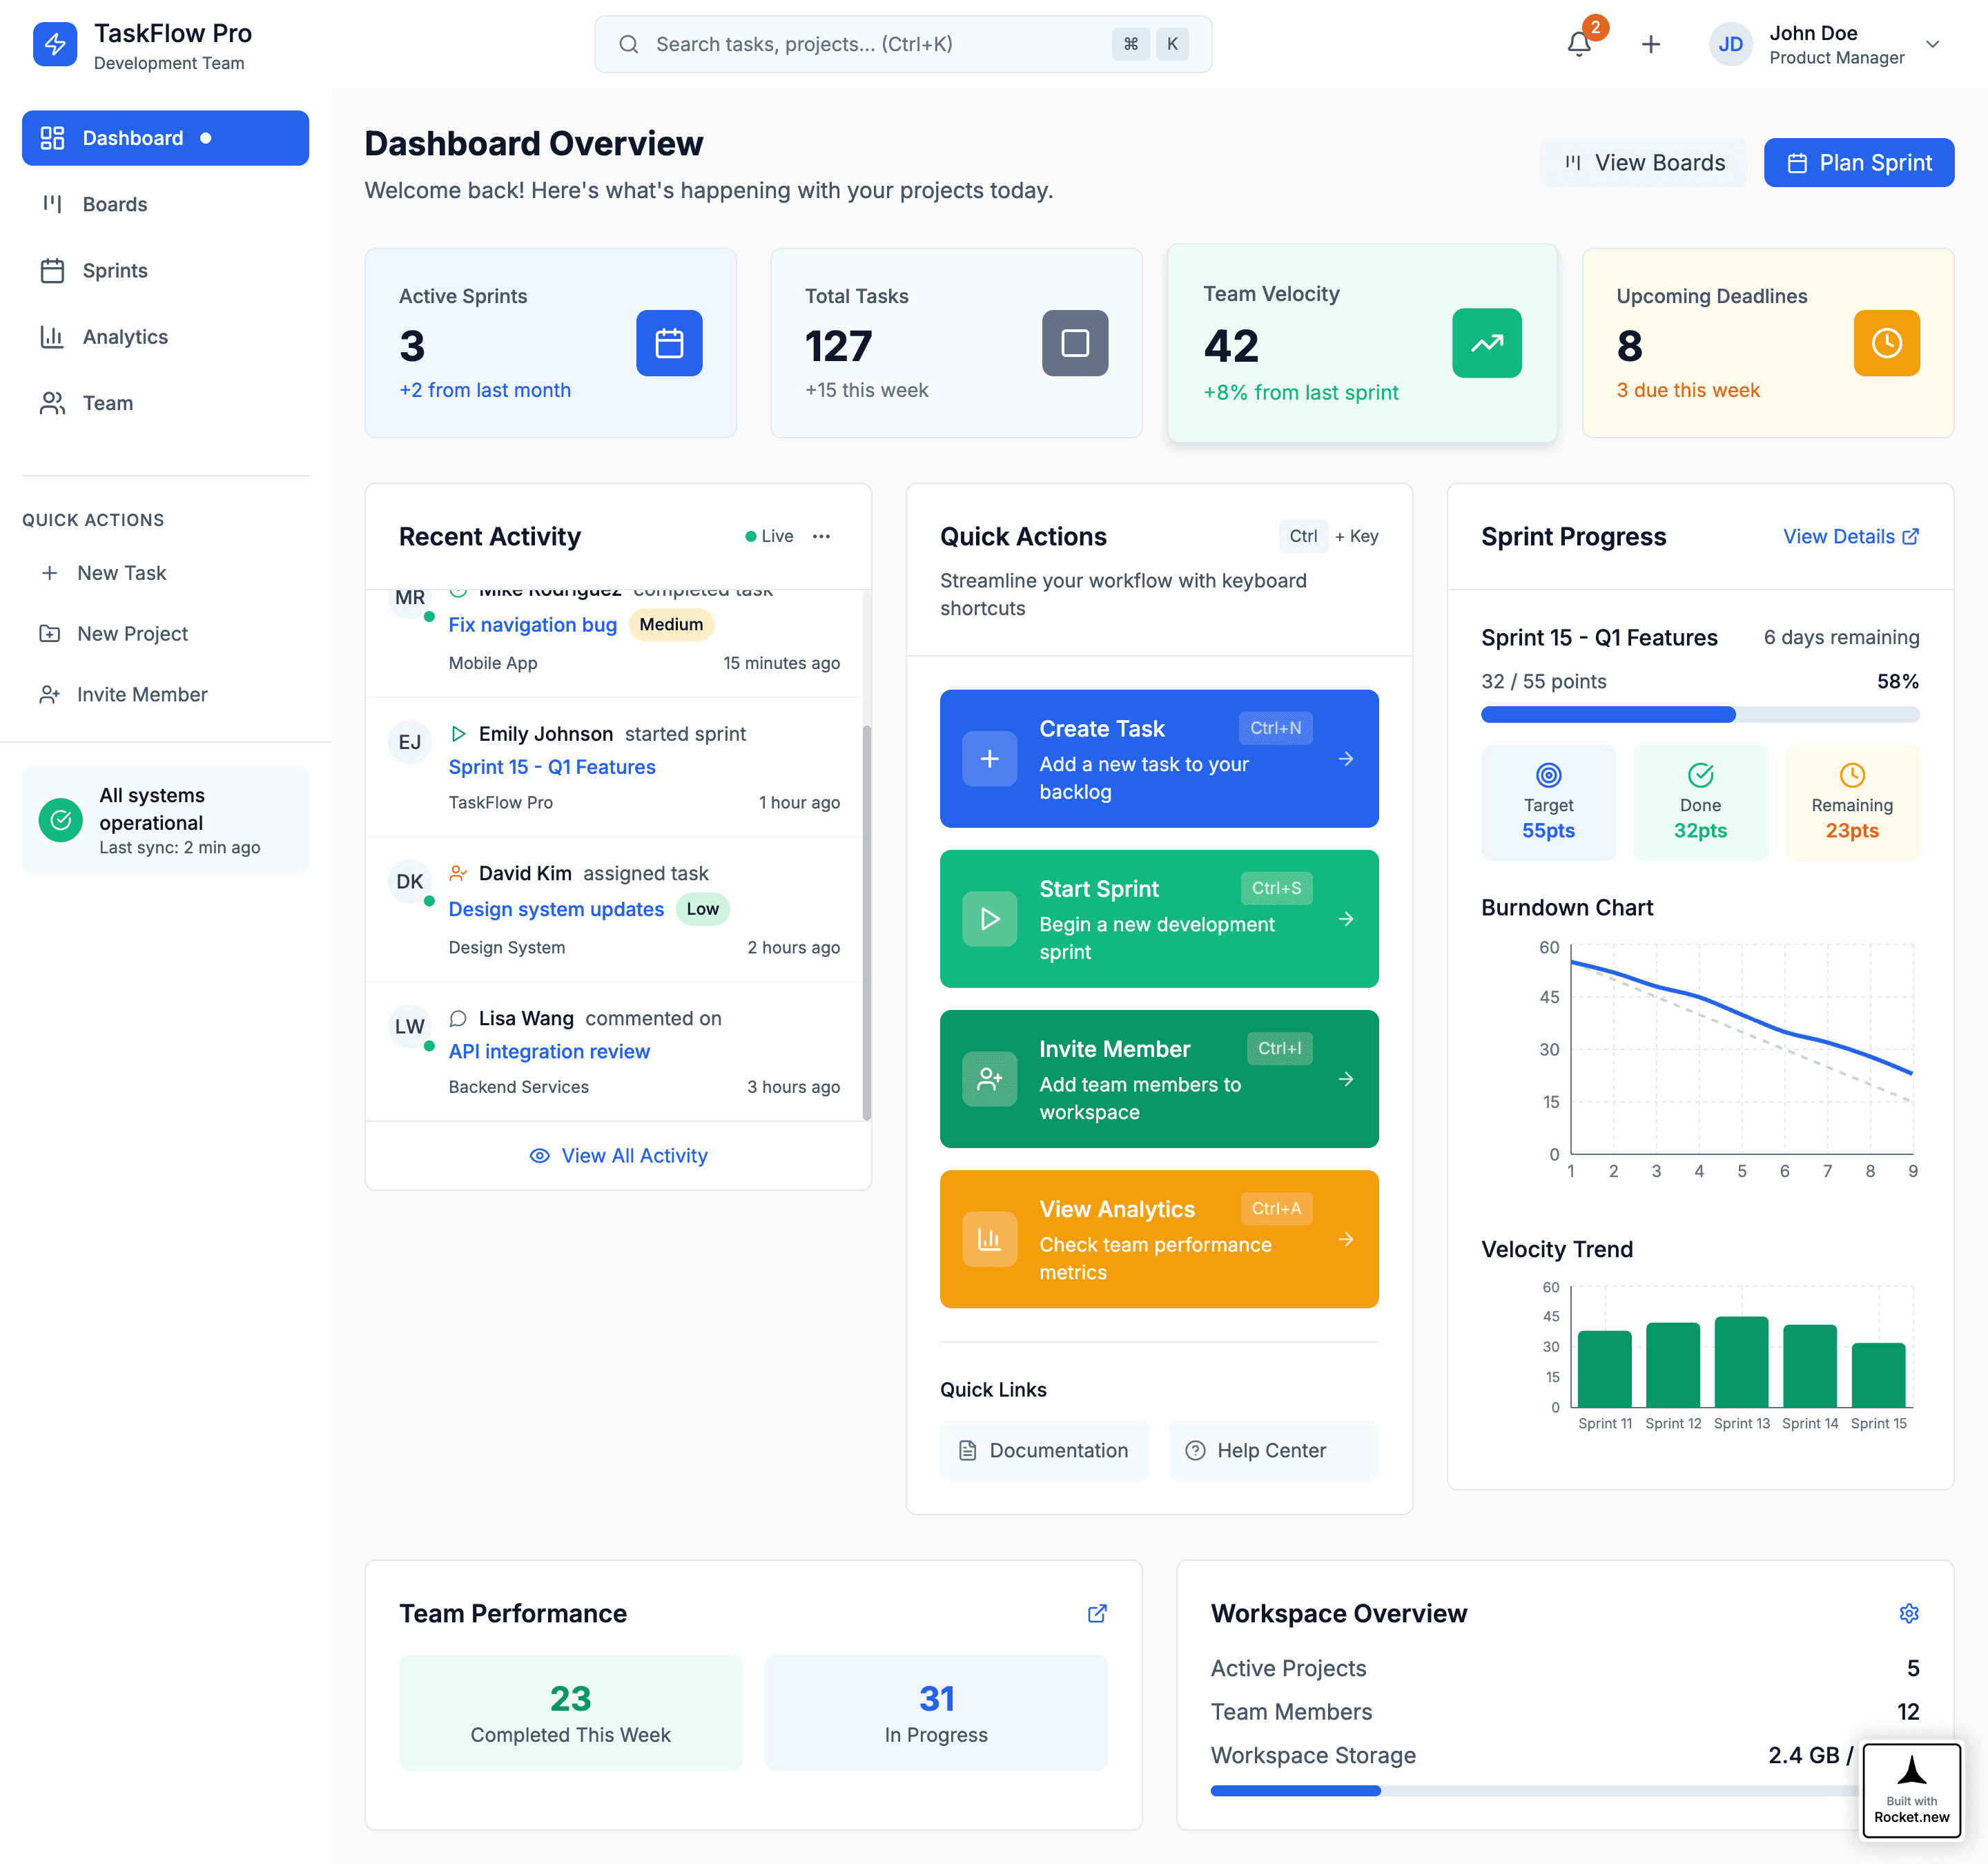Click the Built with Rocket.new badge

click(1911, 1790)
